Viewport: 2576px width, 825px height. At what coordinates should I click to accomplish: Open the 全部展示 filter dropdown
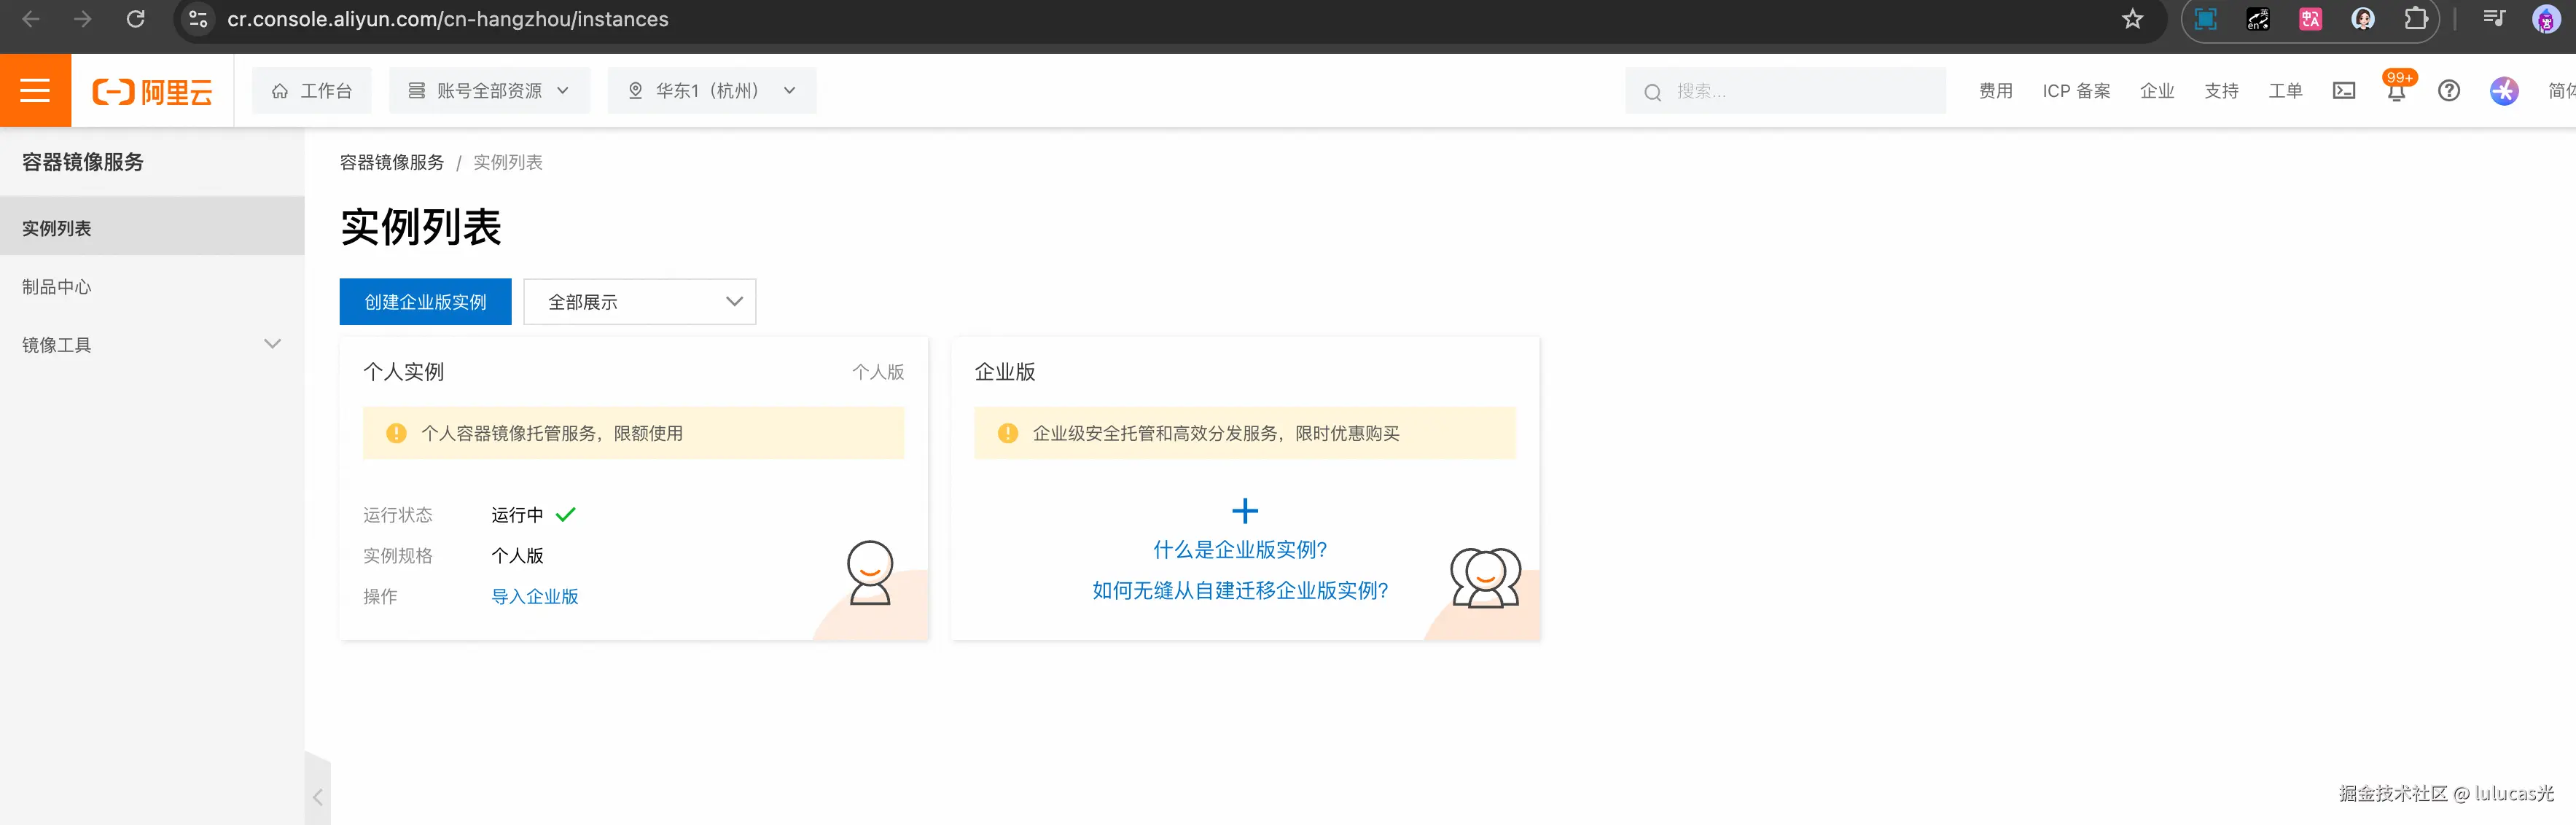(x=639, y=302)
